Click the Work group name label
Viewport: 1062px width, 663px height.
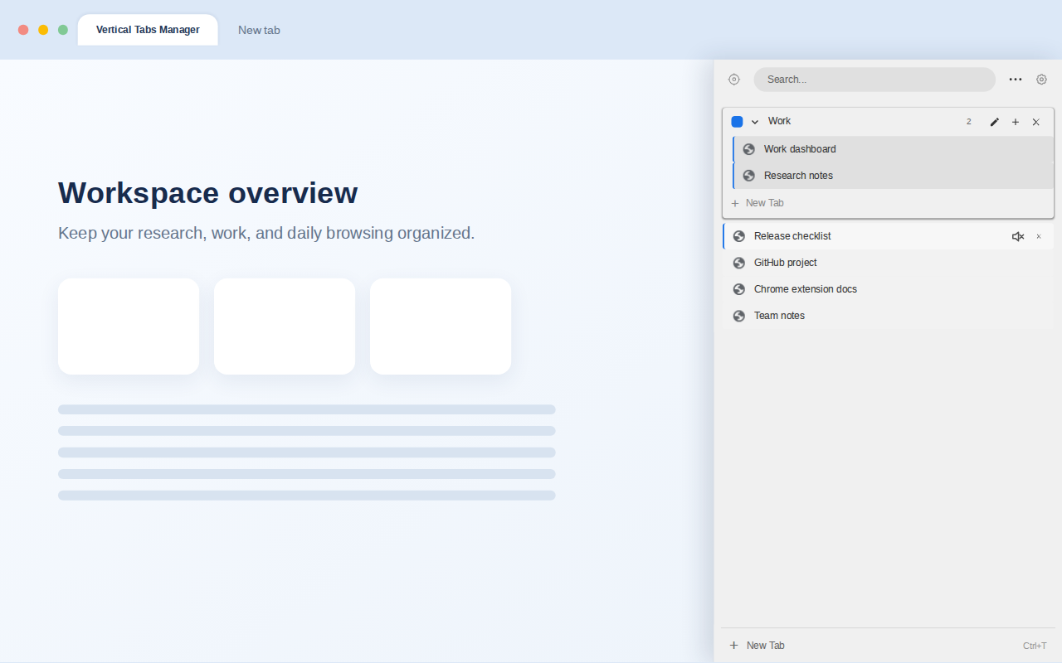pyautogui.click(x=779, y=121)
